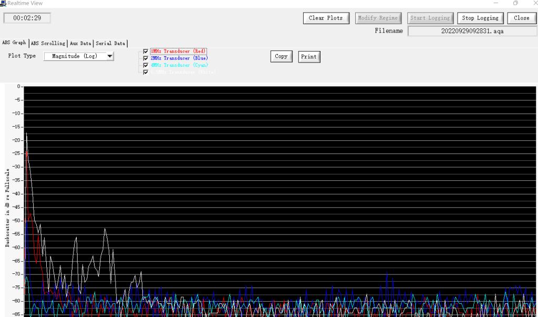Open the Aux Data tab
The width and height of the screenshot is (538, 317).
pos(80,44)
